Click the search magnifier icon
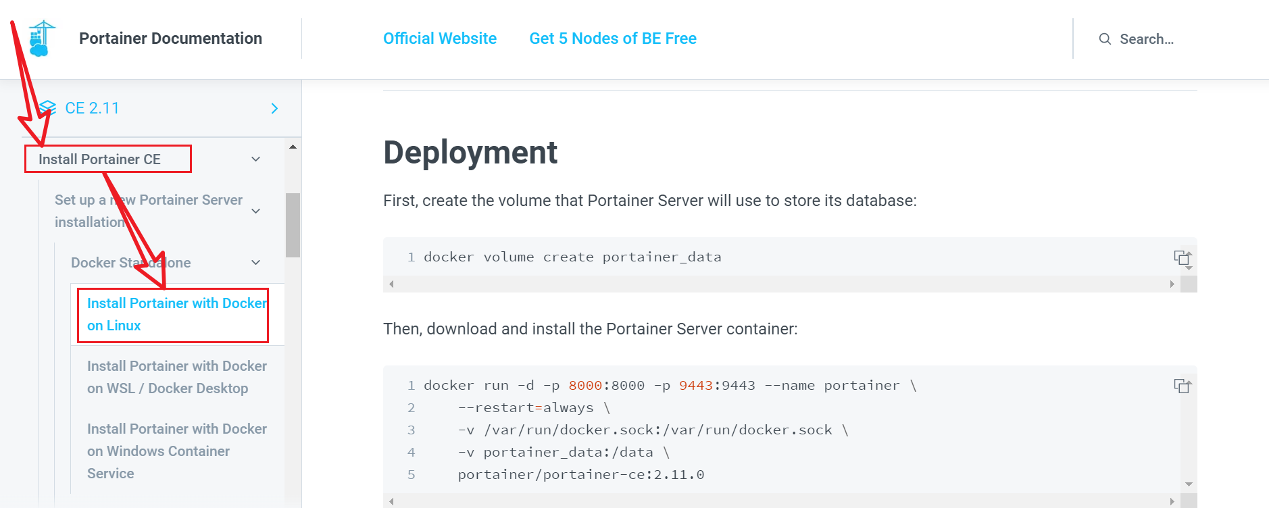 pyautogui.click(x=1105, y=39)
